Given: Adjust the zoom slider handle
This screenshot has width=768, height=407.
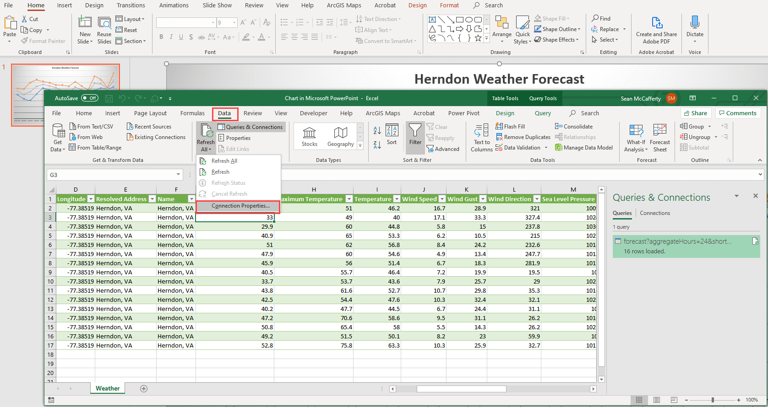Looking at the screenshot, I should coord(713,400).
